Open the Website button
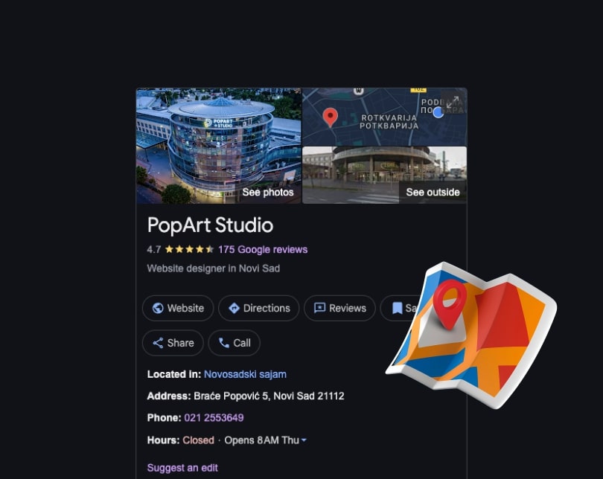Image resolution: width=603 pixels, height=479 pixels. point(178,308)
